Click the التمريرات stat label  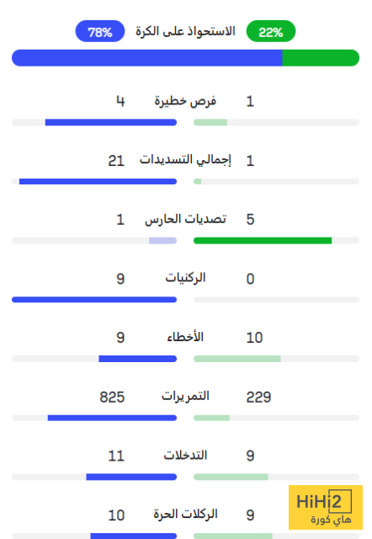185,397
